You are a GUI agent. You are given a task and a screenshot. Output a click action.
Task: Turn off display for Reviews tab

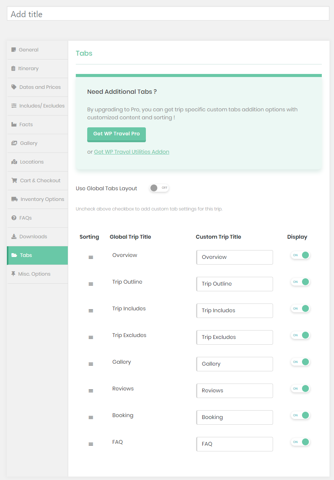pos(300,388)
